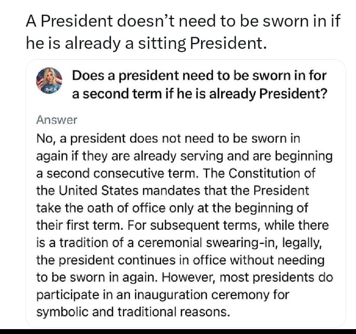Click the last line 'symbolic and traditional reasons'

pos(133,312)
